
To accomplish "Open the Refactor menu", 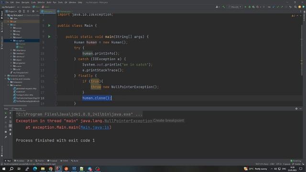I will coord(41,2).
